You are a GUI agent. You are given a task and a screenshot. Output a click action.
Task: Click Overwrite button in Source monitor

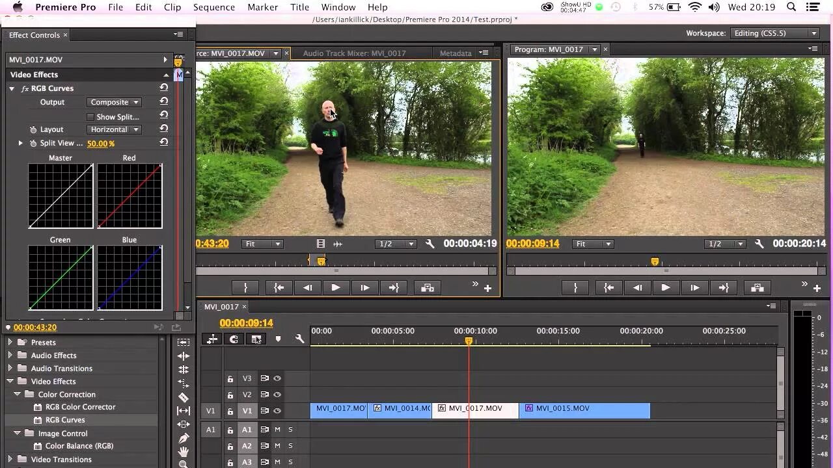tap(427, 287)
